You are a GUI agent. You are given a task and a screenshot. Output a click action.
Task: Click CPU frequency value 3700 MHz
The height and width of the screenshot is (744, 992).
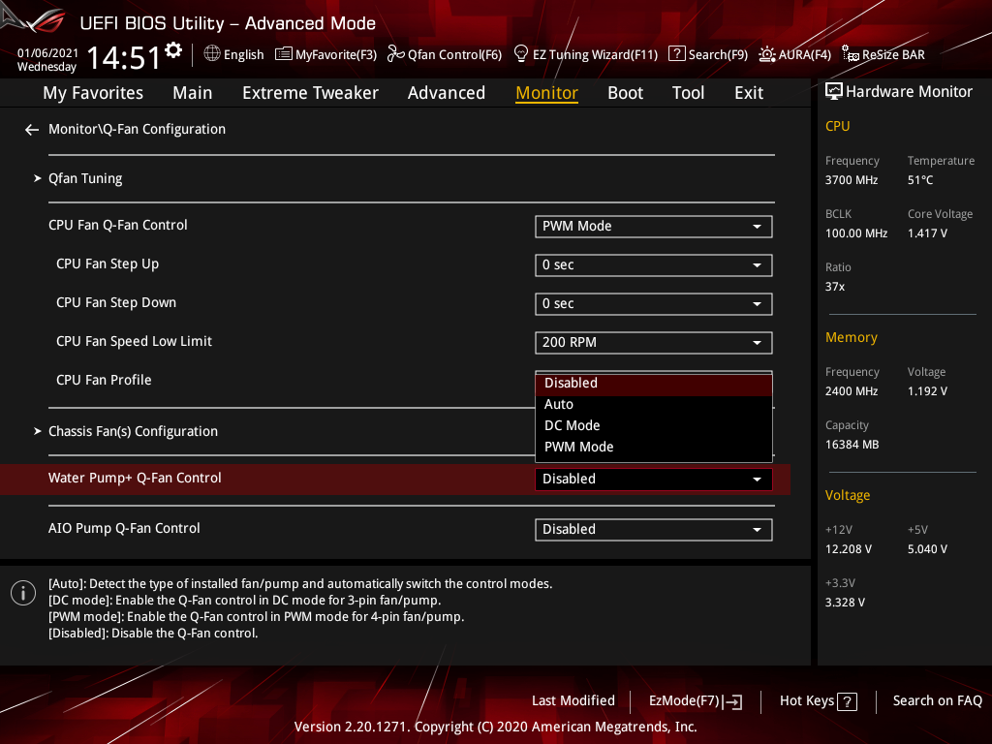(x=851, y=180)
